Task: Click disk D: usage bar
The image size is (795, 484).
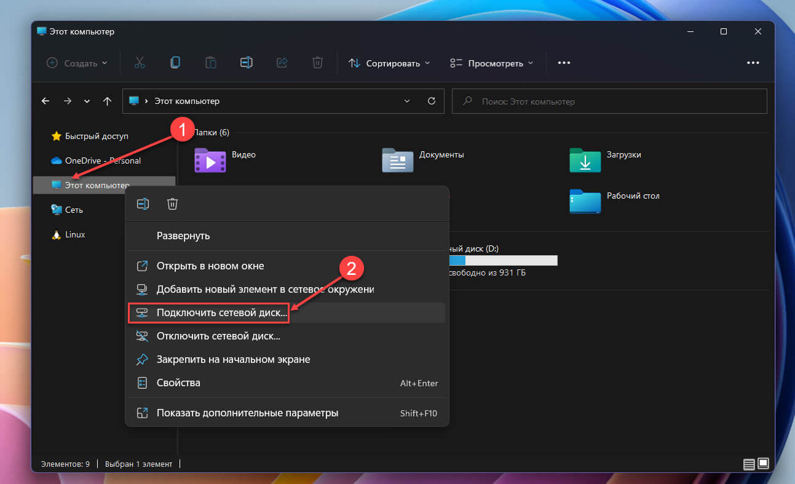Action: pyautogui.click(x=504, y=261)
